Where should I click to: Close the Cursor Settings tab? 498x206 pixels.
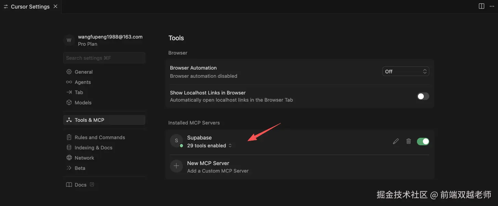(55, 6)
